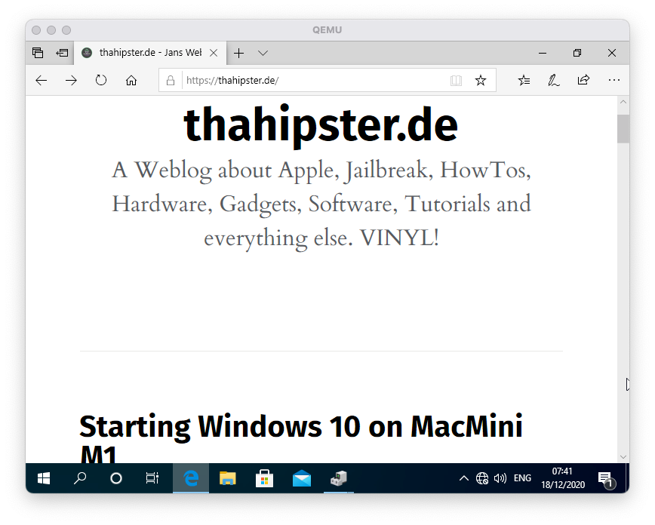655x525 pixels.
Task: Toggle the speaker volume control
Action: 500,477
